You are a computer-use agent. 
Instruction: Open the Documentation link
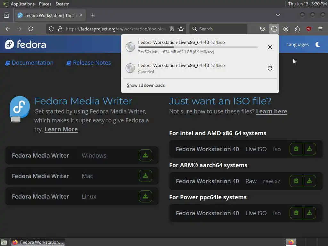click(x=29, y=63)
